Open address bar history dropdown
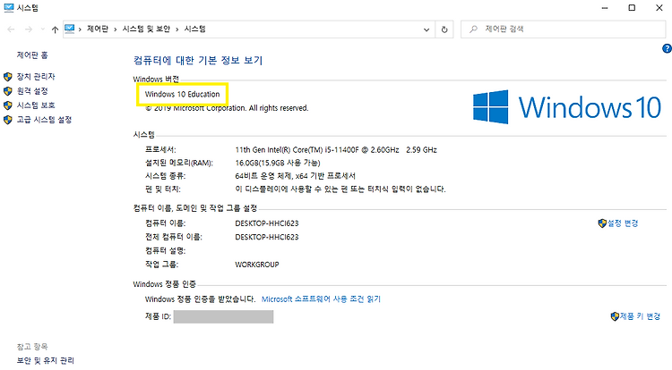This screenshot has height=370, width=672. (x=426, y=29)
